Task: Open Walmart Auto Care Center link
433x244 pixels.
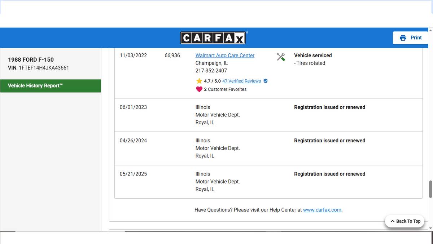Action: pos(225,56)
